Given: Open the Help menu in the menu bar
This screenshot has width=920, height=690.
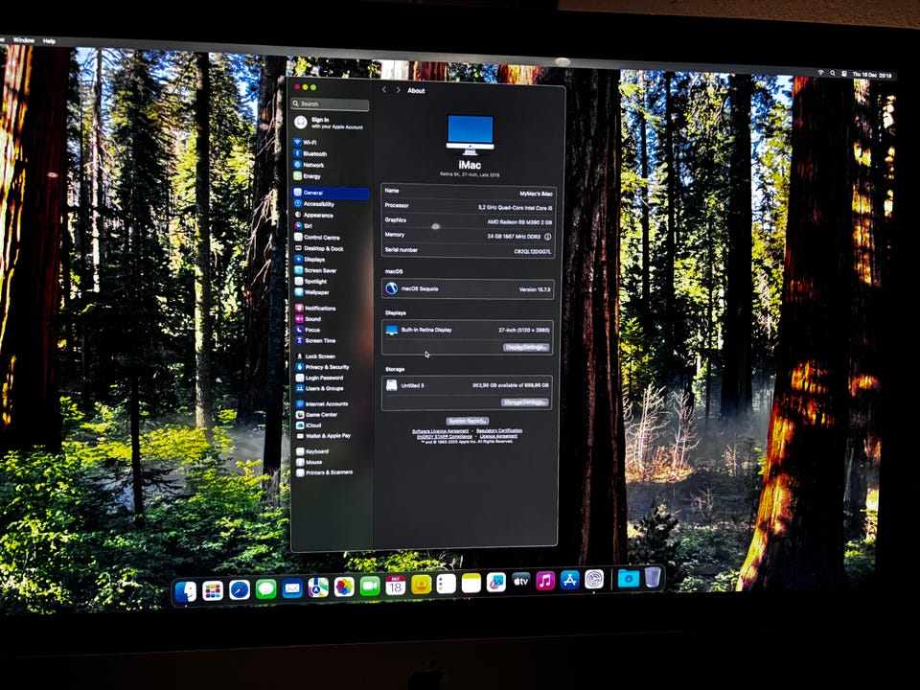Looking at the screenshot, I should tap(49, 41).
